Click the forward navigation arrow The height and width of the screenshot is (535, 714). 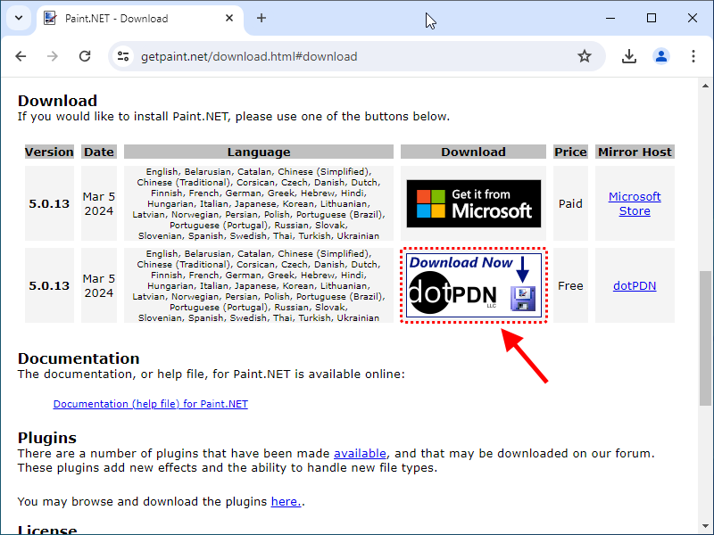(x=53, y=56)
